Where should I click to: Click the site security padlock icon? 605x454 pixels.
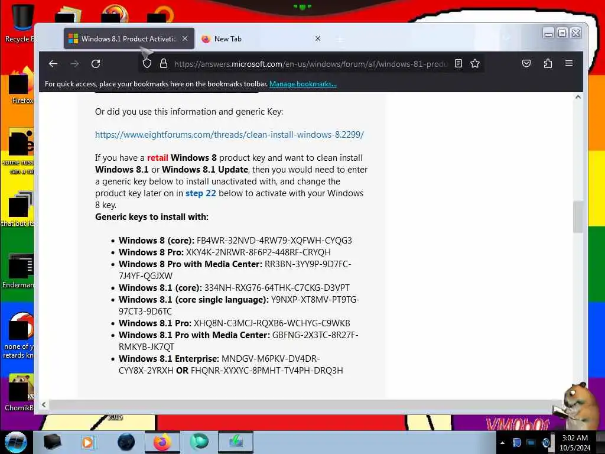[x=164, y=64]
